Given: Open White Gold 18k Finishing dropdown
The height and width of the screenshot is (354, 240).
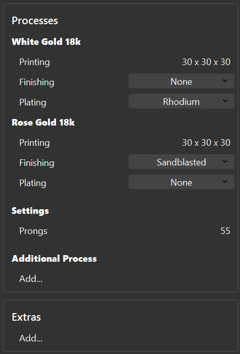Looking at the screenshot, I should tap(182, 81).
